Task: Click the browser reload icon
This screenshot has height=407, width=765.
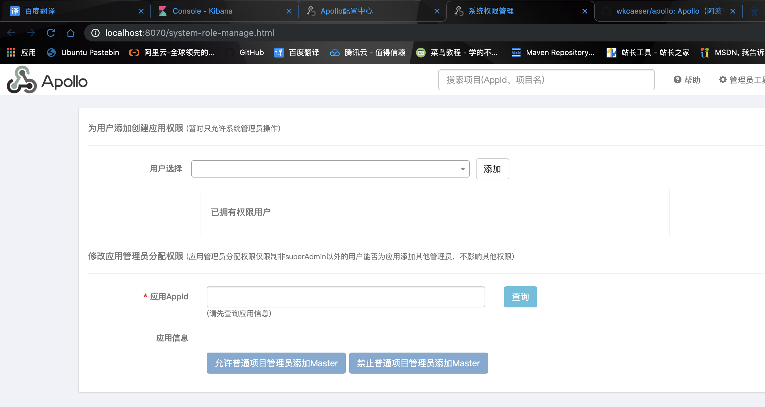Action: [x=51, y=33]
